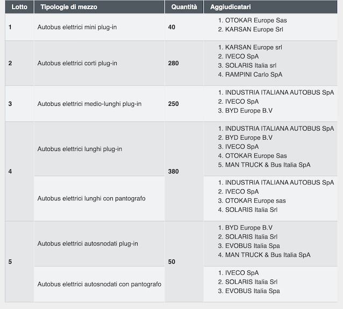
Task: Select Autobus elettrici autosnodati plug-in cell
Action: (x=99, y=243)
